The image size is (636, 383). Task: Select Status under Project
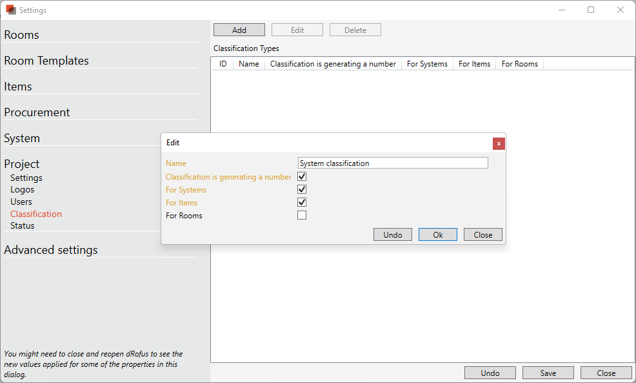pos(22,225)
